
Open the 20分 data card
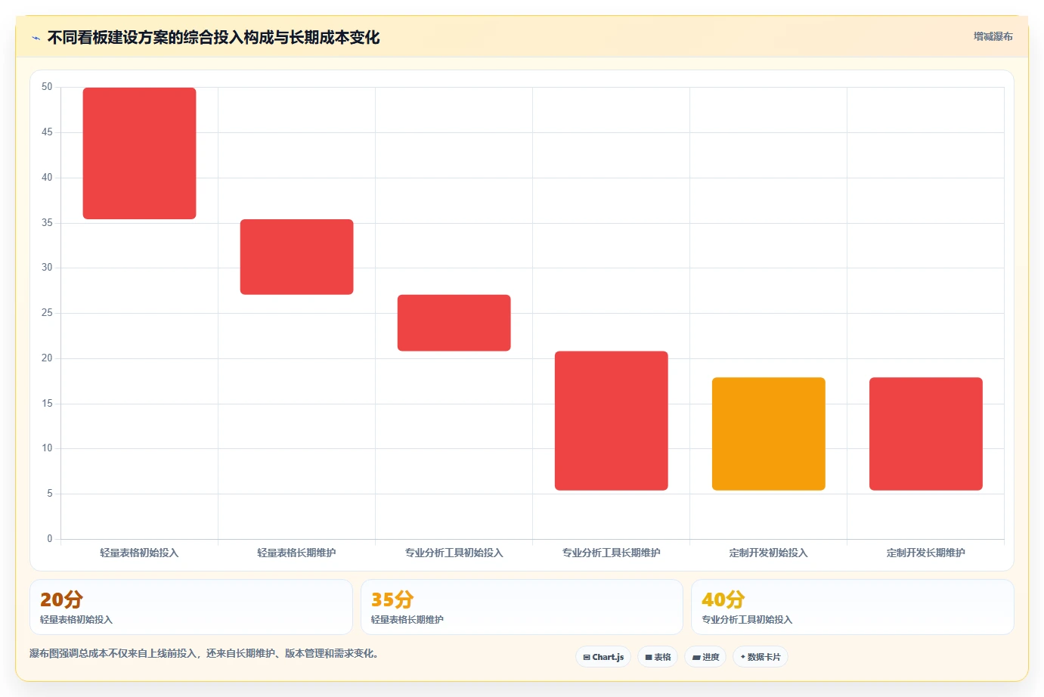[x=191, y=607]
